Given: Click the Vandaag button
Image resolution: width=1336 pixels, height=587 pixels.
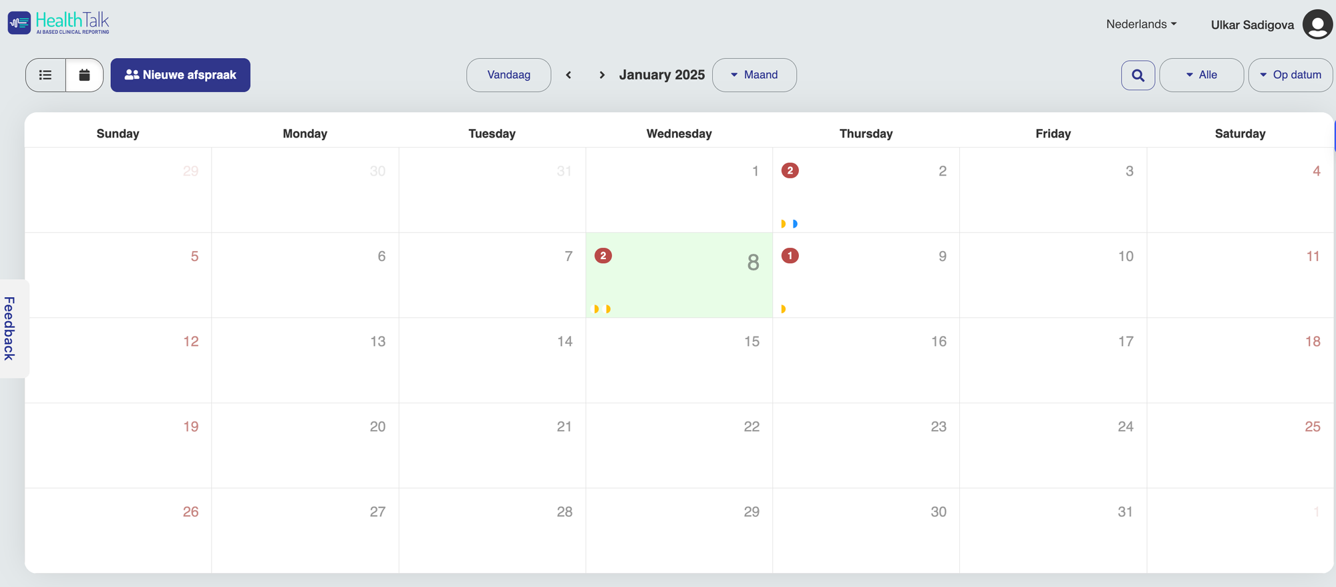Looking at the screenshot, I should click(508, 75).
